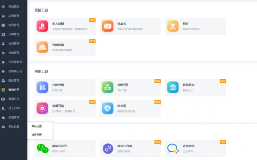Screen dimensions: 257x160
Task: Choose 商城设置 in the flyout submenu
Action: tap(36, 126)
